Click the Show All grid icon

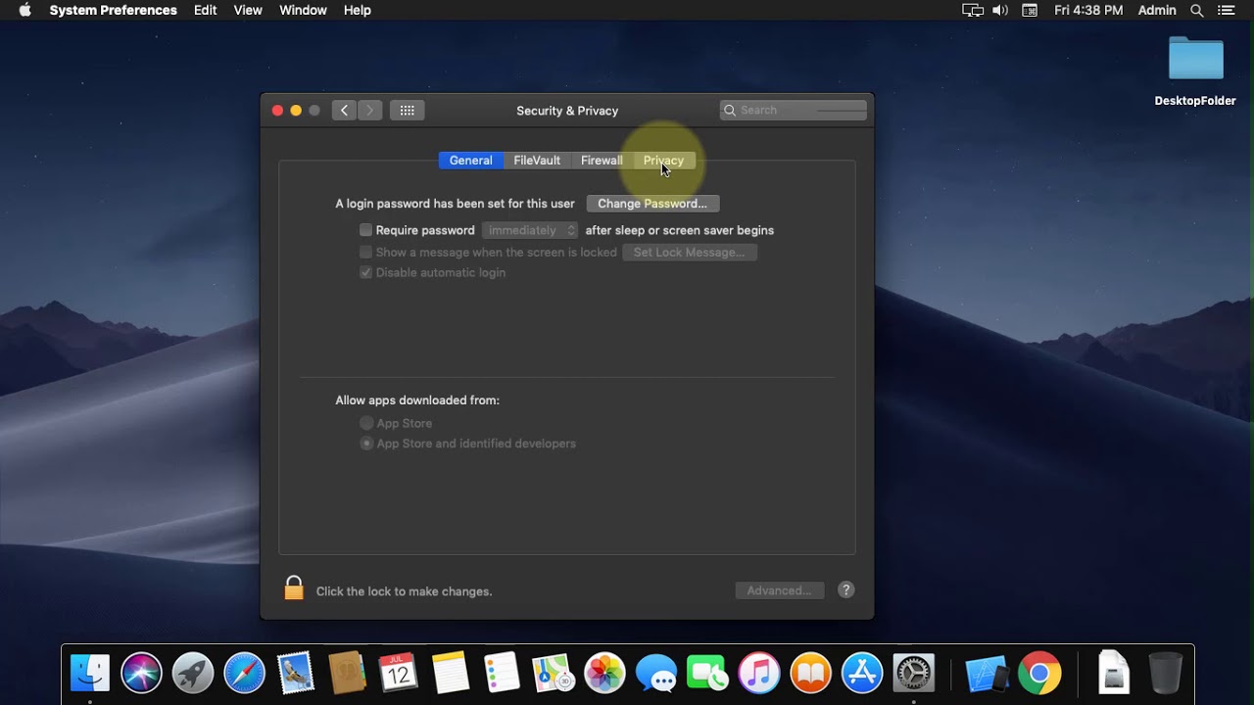point(407,111)
